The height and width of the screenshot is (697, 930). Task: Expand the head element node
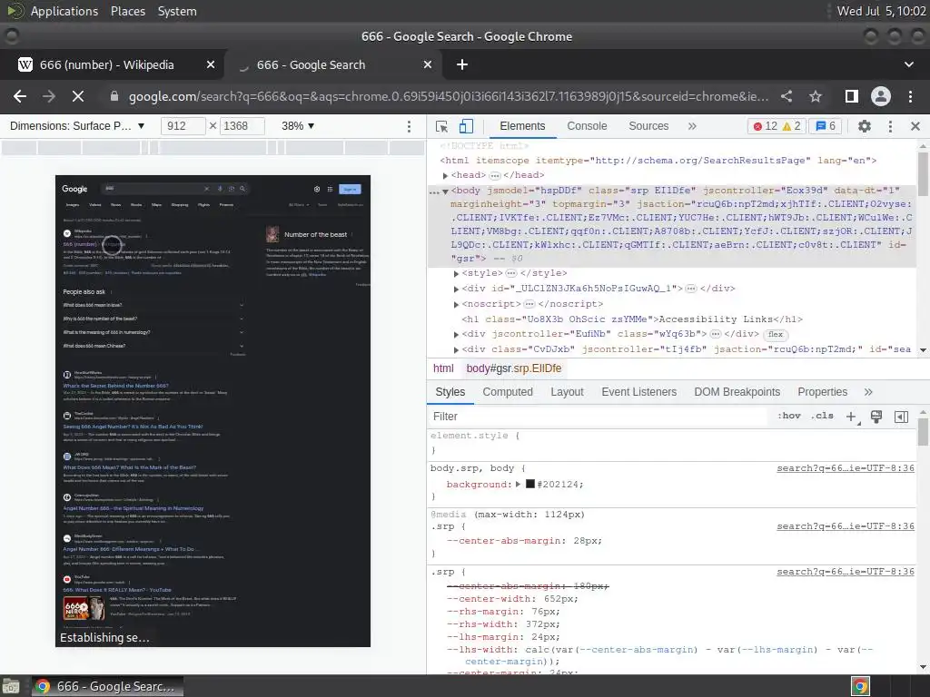point(445,175)
